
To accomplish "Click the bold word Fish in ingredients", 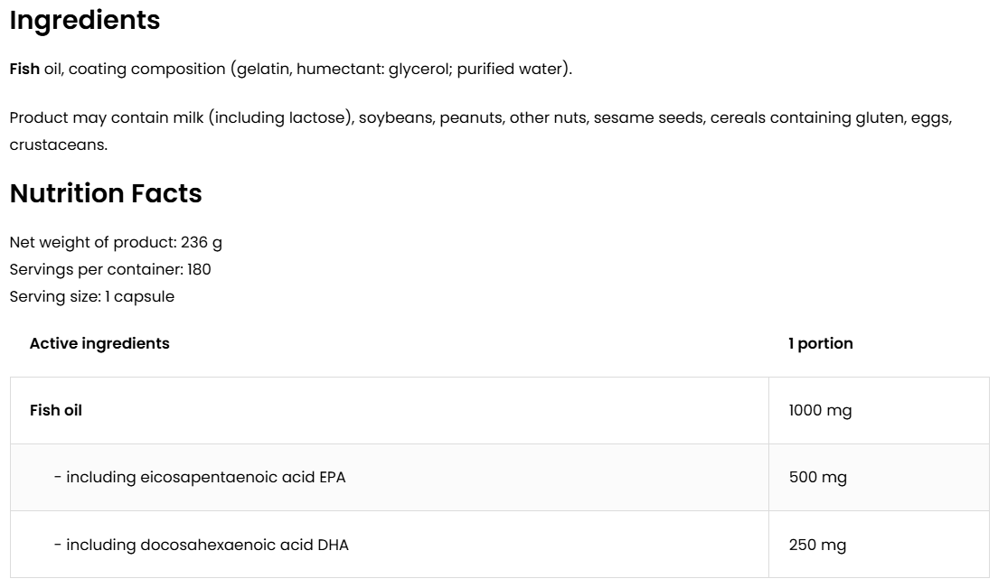I will pos(24,69).
